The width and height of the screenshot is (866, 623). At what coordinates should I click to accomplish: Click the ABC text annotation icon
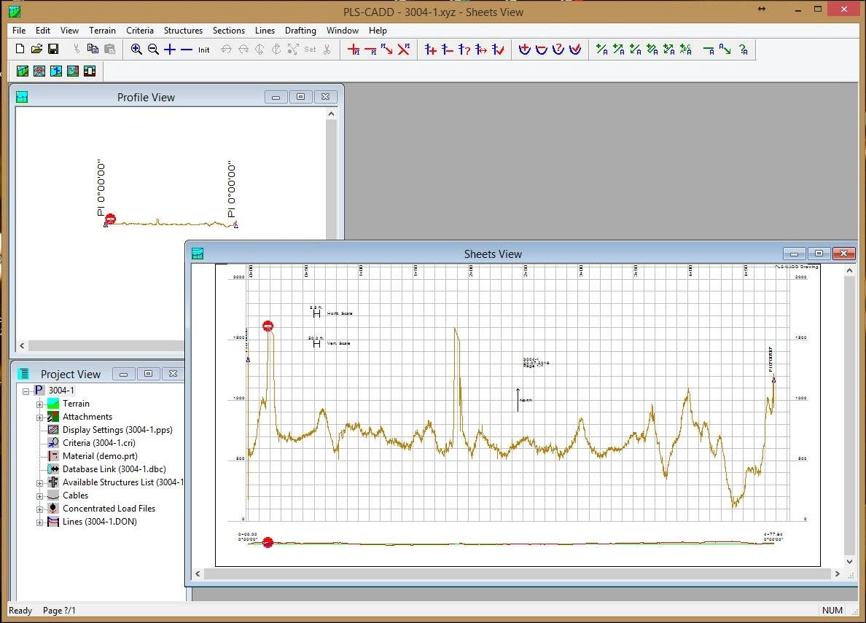coord(685,49)
